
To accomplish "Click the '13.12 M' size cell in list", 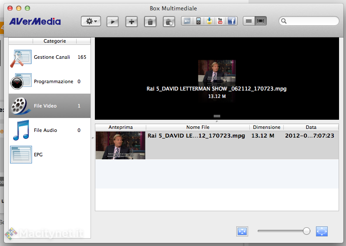I will [263, 135].
